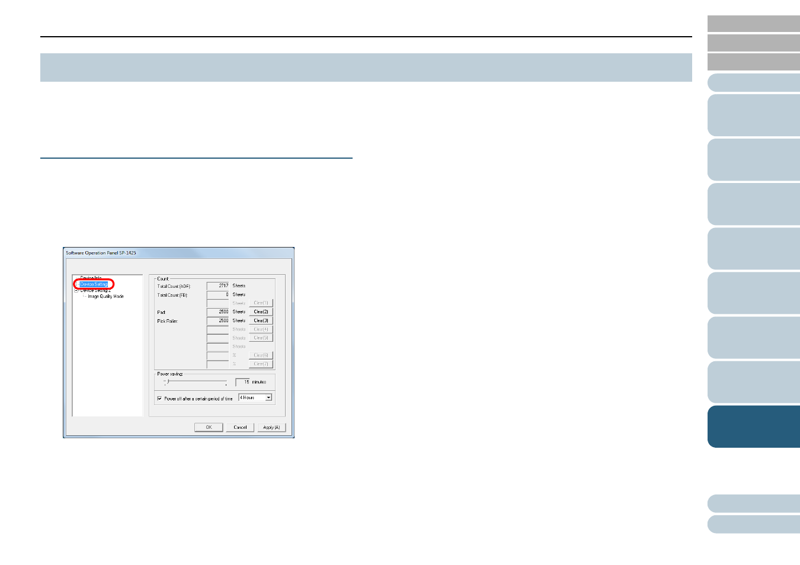Image resolution: width=800 pixels, height=565 pixels.
Task: Click the grayed-out Clear(1) button
Action: tap(261, 303)
